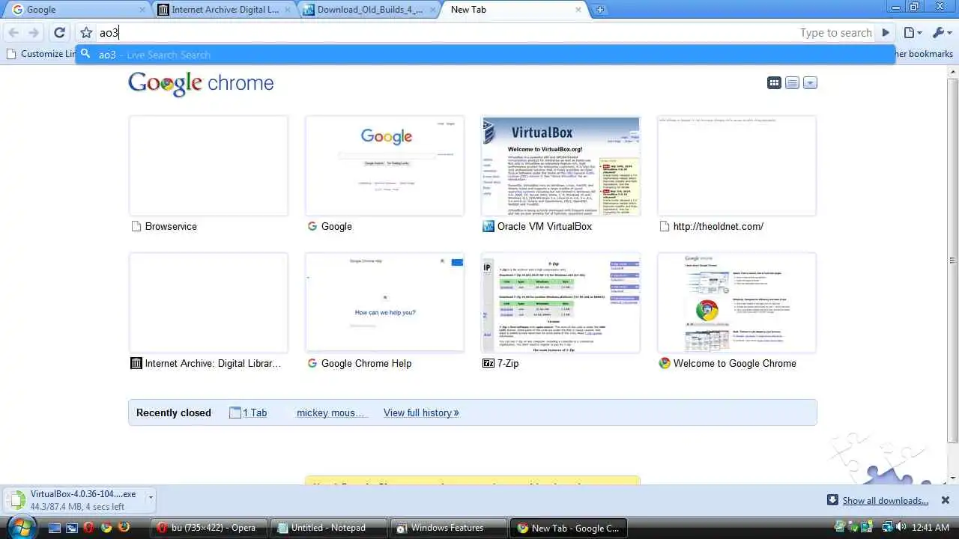Choose the ao3 Live Search suggestion
Screen dimensions: 959x539
pyautogui.click(x=485, y=55)
